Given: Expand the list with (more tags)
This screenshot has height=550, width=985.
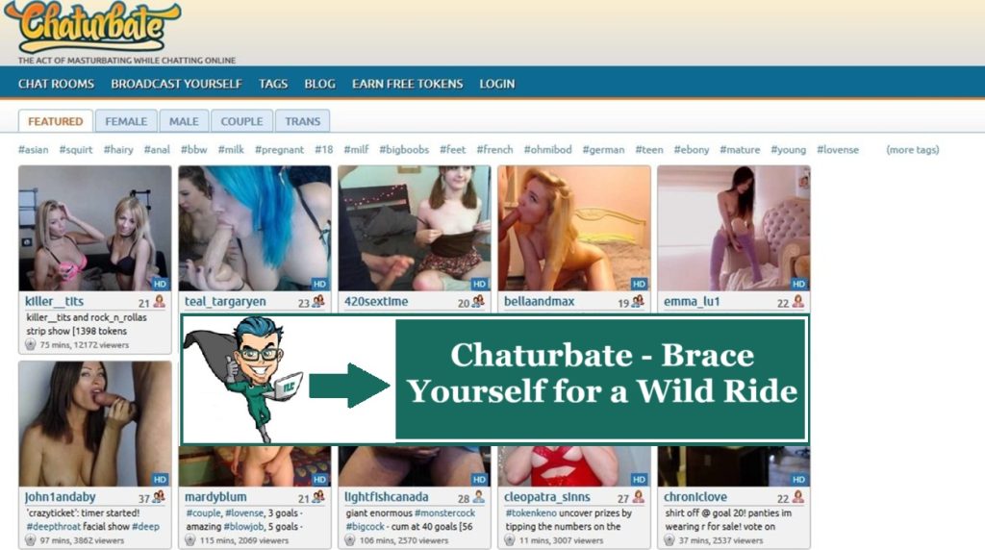Looking at the screenshot, I should (x=912, y=150).
